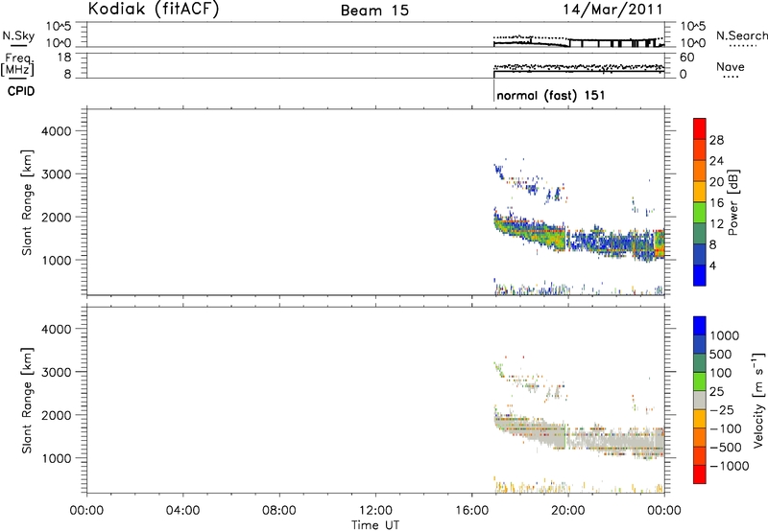Image resolution: width=768 pixels, height=531 pixels.
Task: Click the 'Beam 15' heading
Action: 374,11
